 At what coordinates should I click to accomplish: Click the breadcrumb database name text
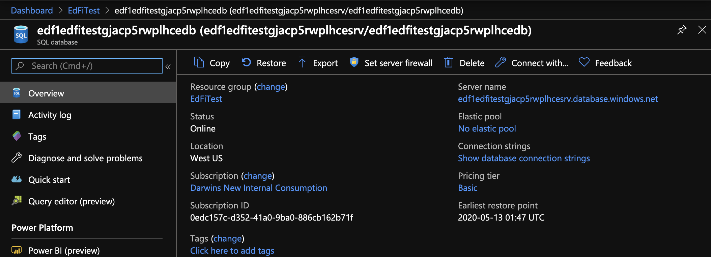(x=289, y=11)
